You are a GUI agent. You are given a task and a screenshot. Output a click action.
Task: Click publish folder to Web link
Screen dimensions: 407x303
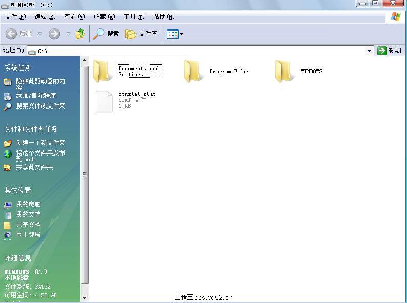pos(40,156)
